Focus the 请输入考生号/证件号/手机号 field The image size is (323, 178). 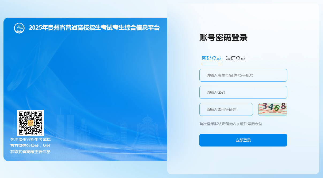coord(243,75)
